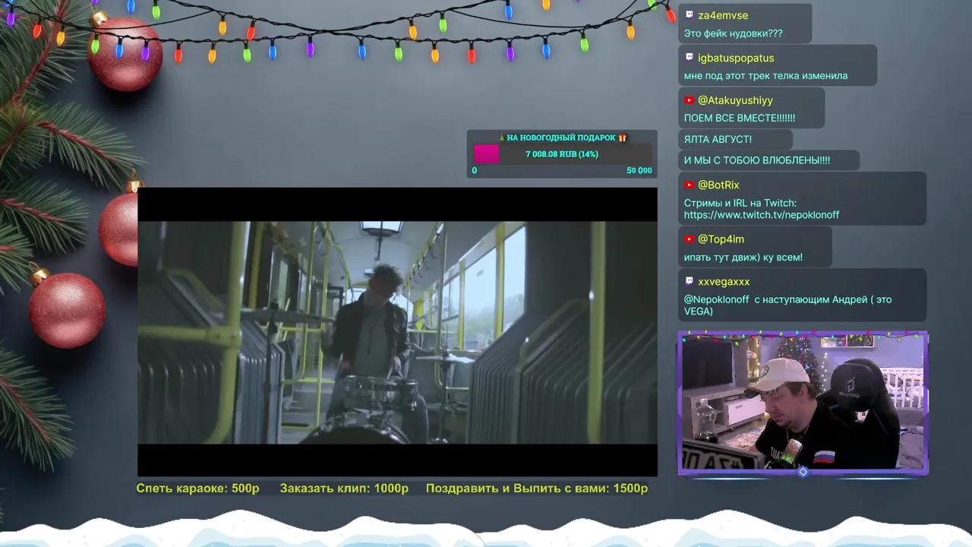Click the username igbatuspopatus in chat

736,58
